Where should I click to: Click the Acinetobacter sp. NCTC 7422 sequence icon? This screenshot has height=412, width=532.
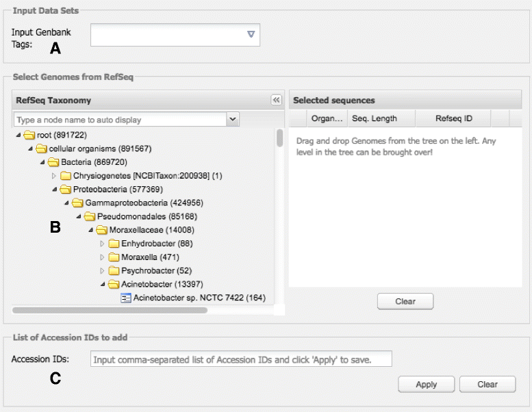[x=126, y=298]
